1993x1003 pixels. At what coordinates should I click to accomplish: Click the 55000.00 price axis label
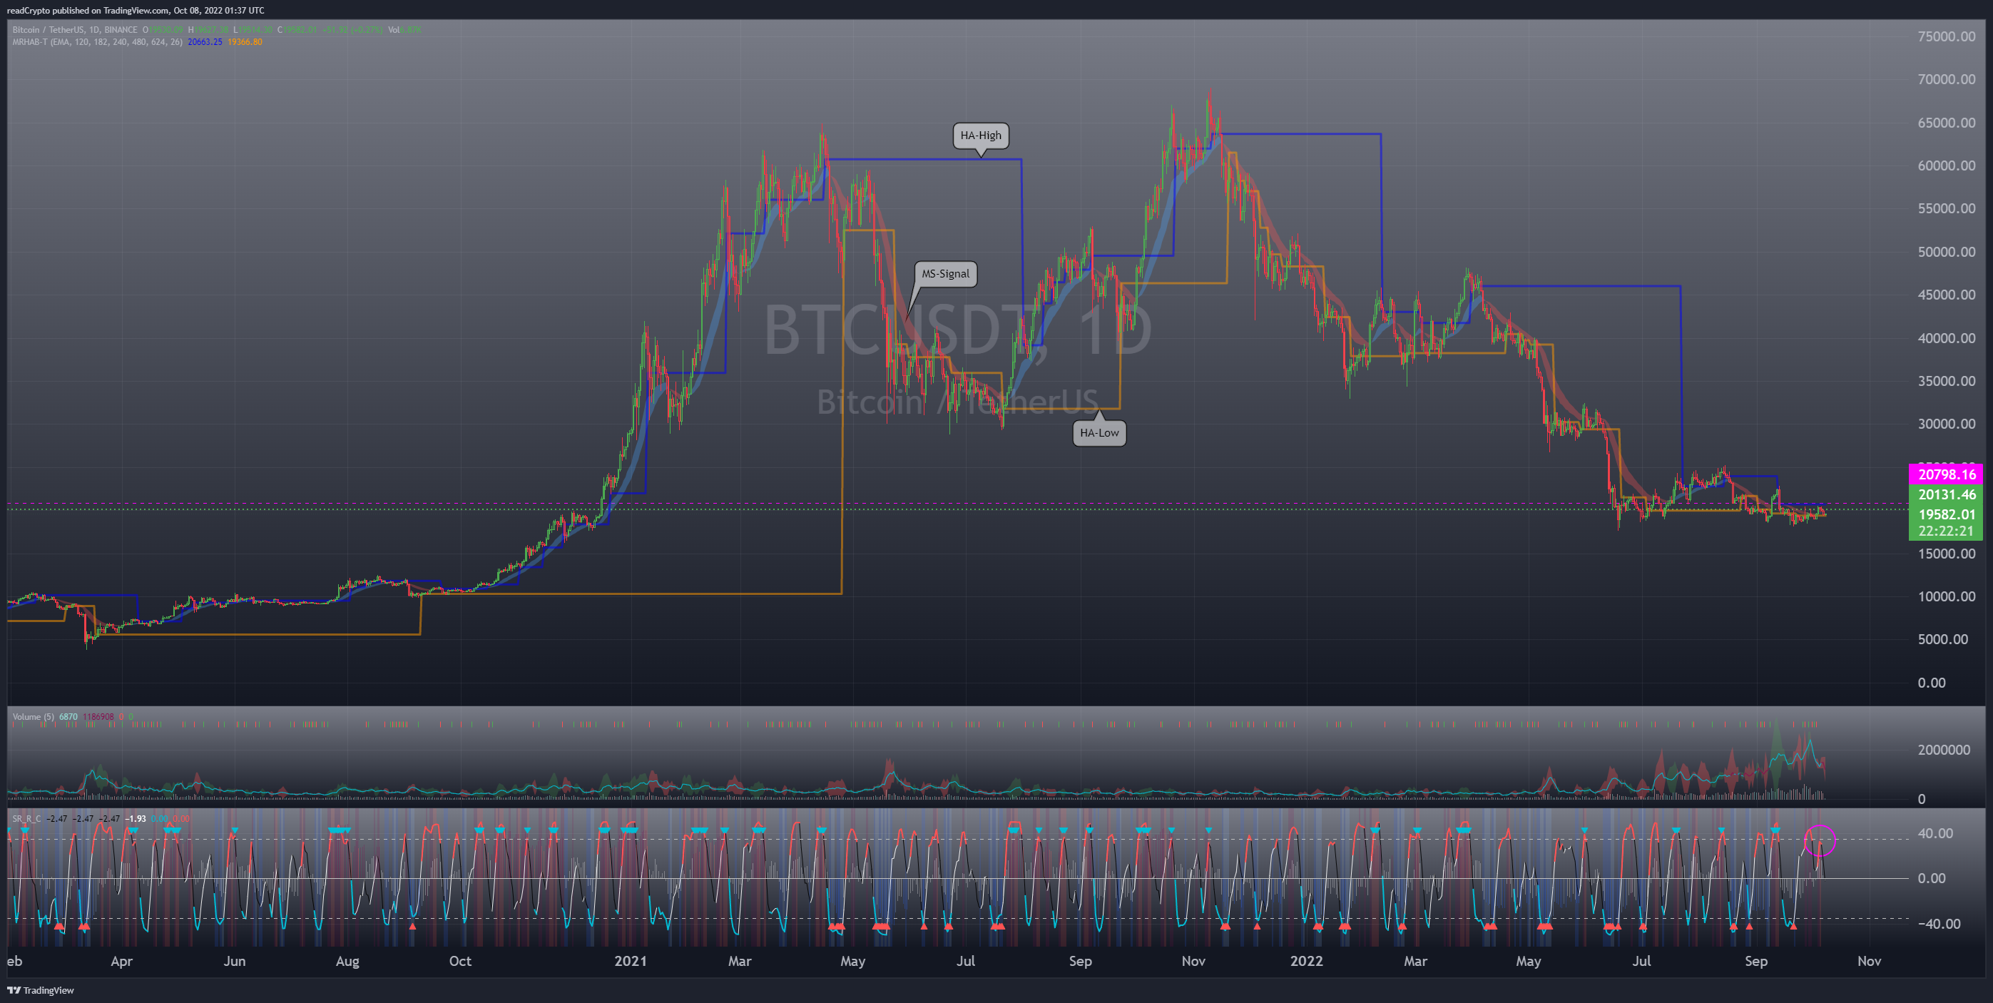pyautogui.click(x=1947, y=208)
